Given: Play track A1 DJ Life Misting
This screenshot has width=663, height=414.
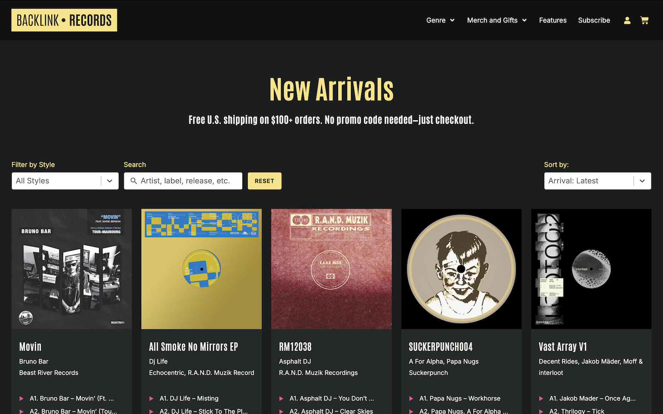Looking at the screenshot, I should 151,398.
